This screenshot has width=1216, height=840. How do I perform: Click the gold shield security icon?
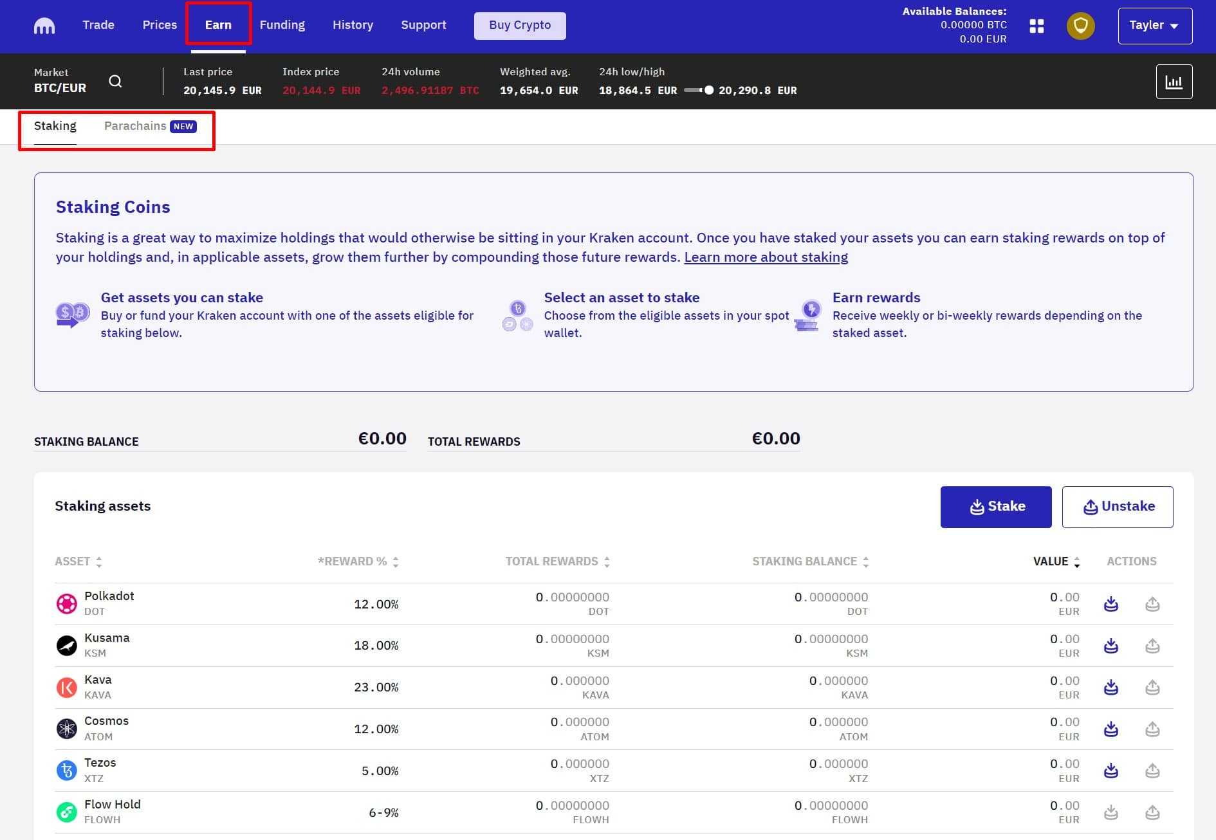pyautogui.click(x=1080, y=26)
